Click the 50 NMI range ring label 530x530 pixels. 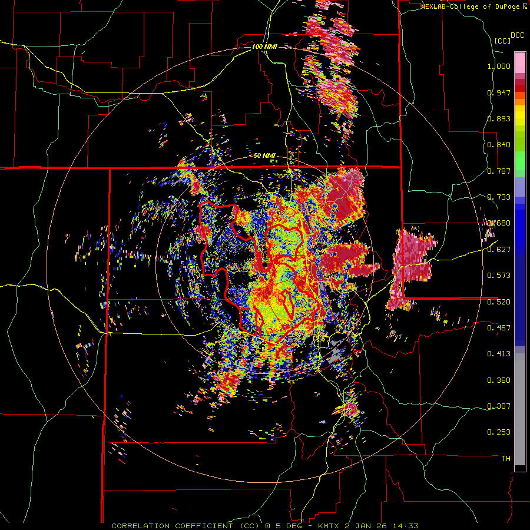(264, 155)
